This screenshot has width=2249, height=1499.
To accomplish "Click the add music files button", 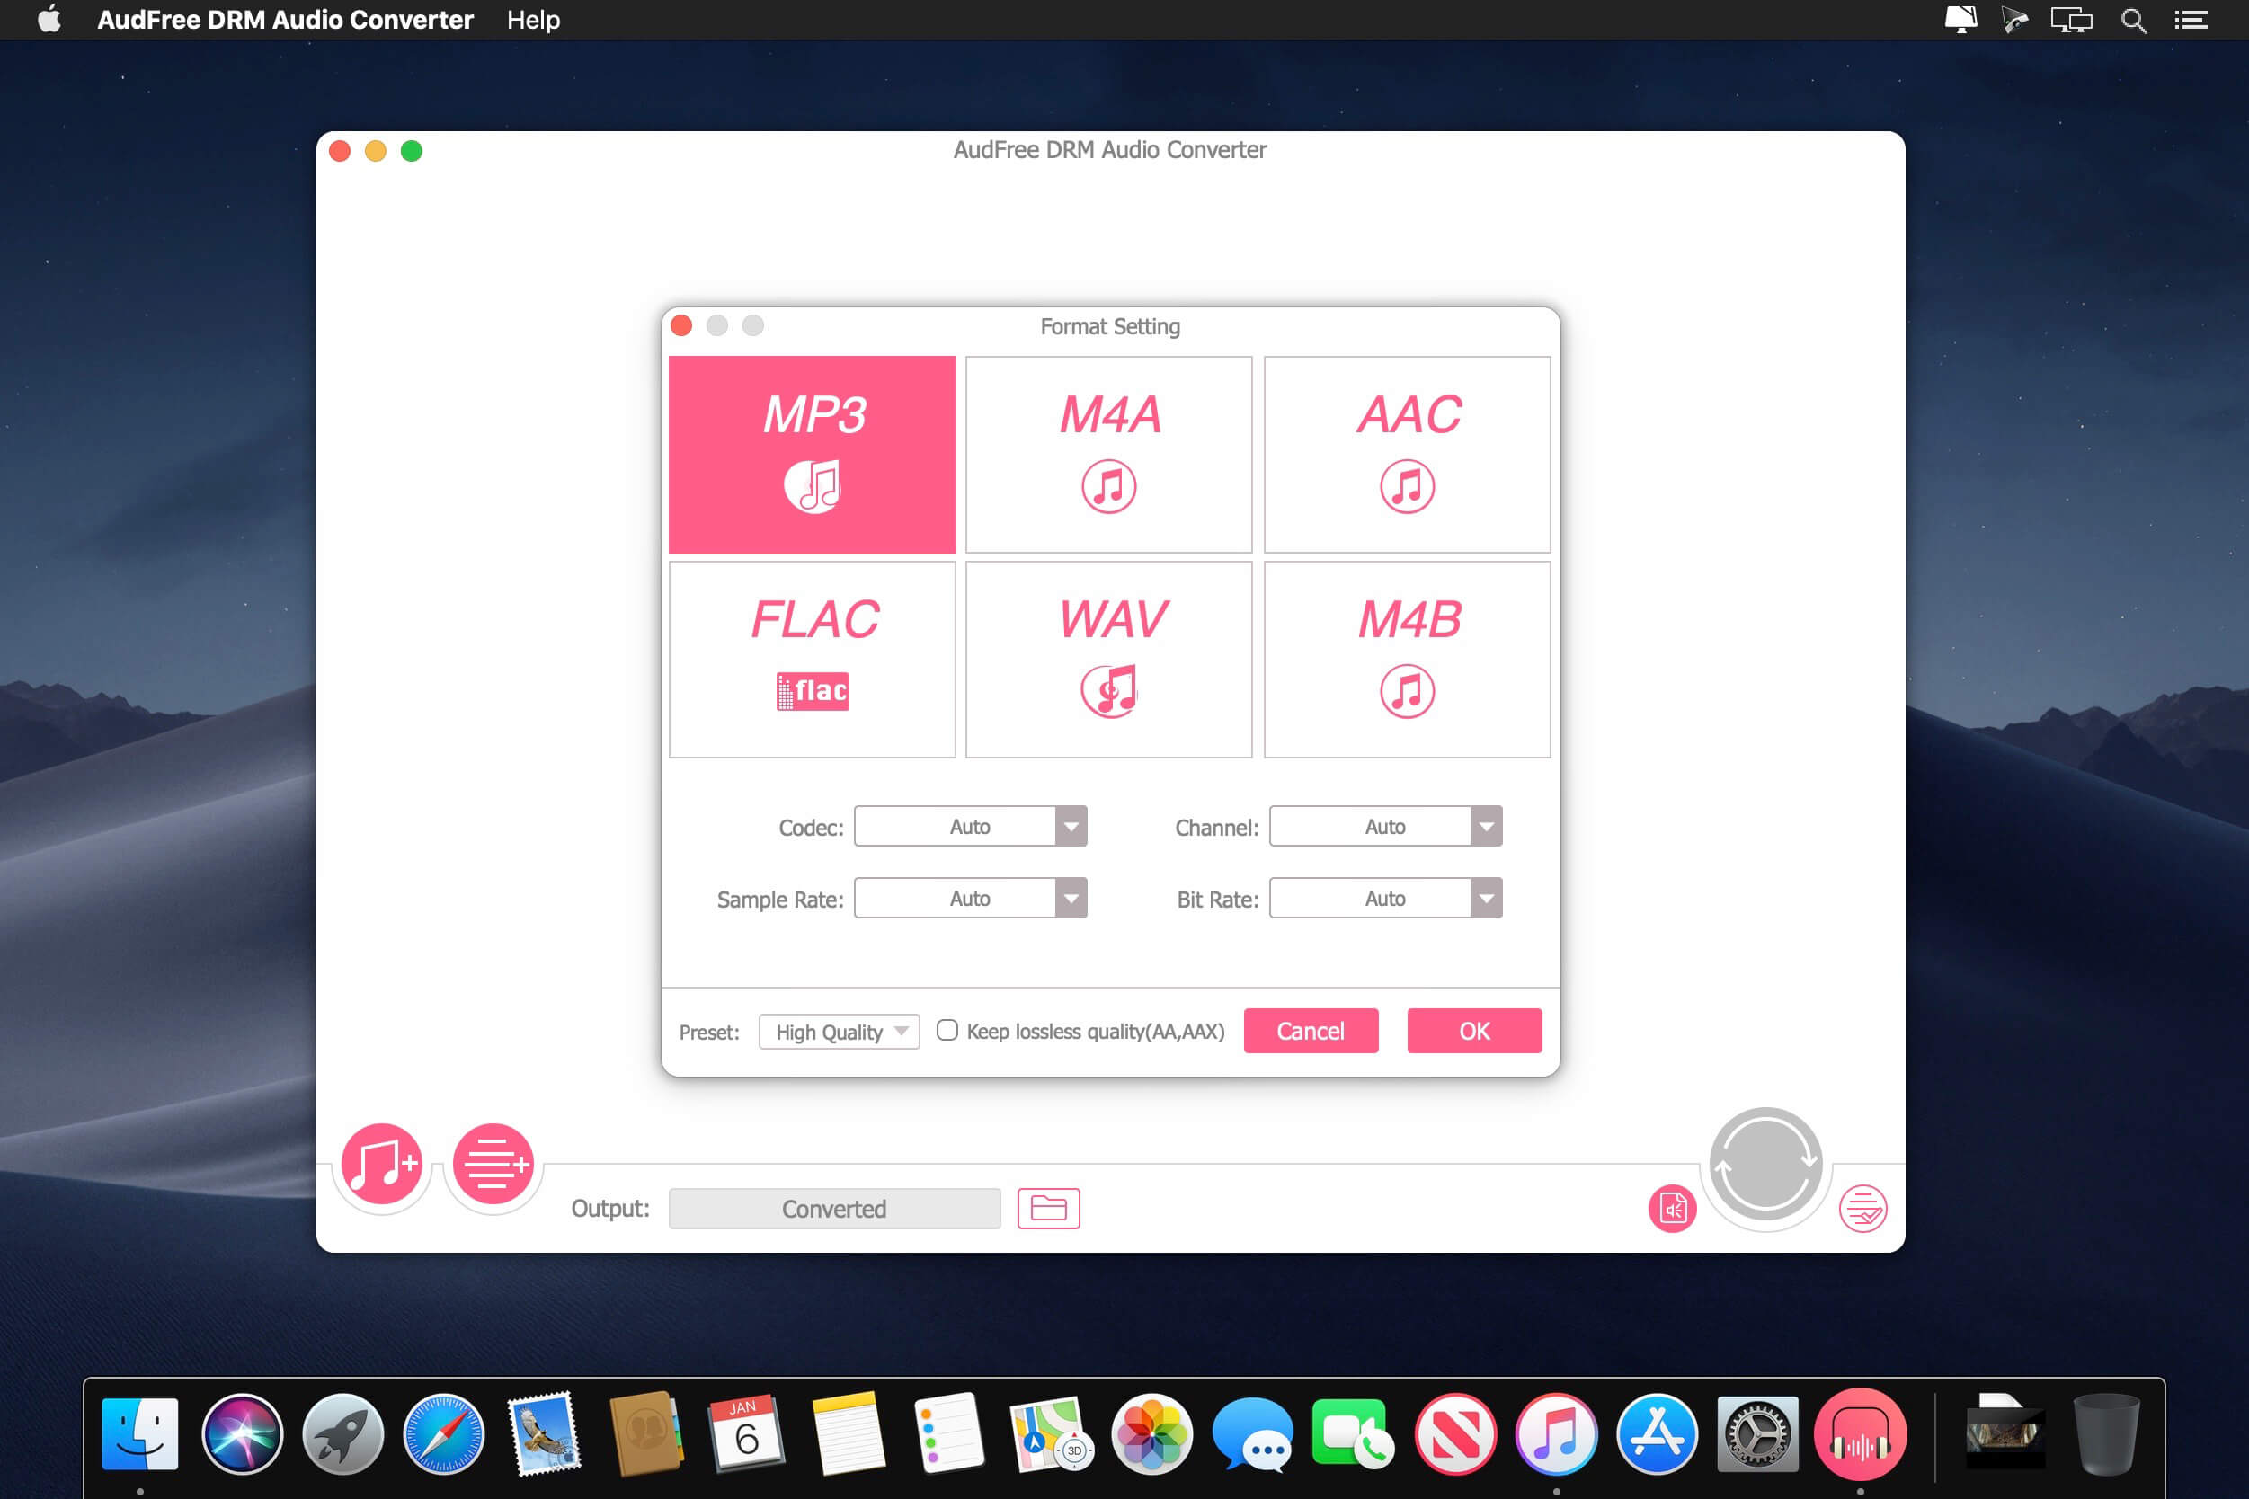I will coord(381,1164).
